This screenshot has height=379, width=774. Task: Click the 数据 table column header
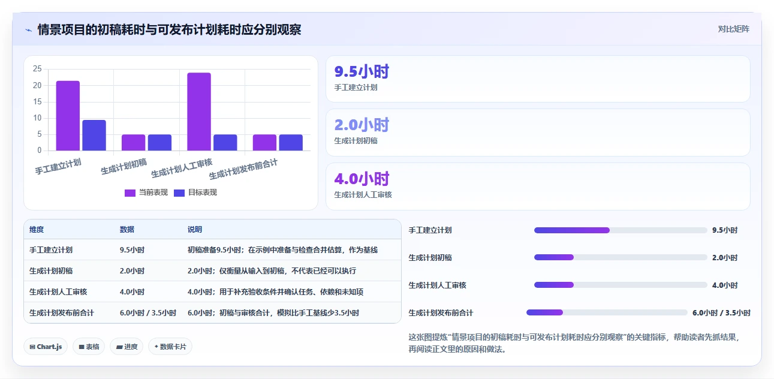pos(127,230)
